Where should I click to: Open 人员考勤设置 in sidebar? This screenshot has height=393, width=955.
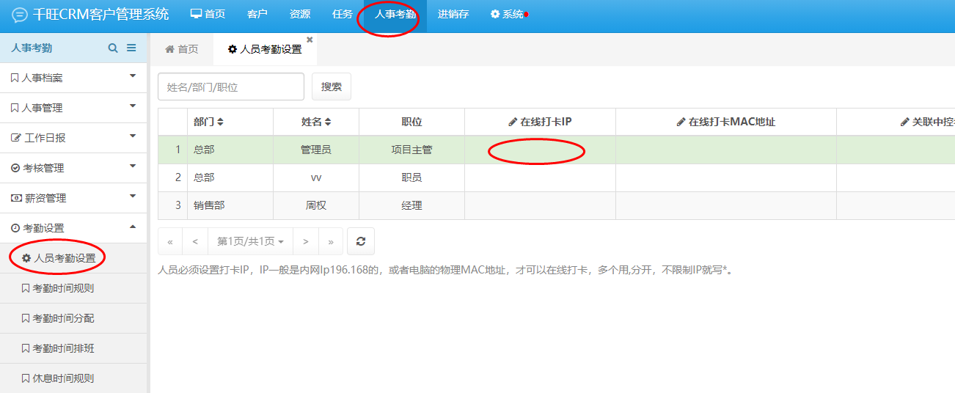click(x=73, y=258)
